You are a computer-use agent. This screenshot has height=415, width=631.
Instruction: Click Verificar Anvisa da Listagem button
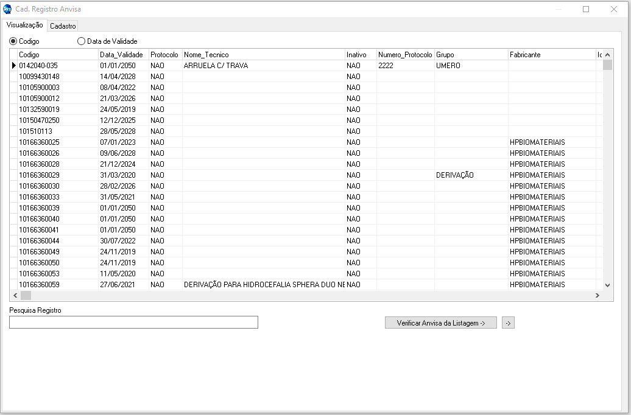tap(440, 323)
